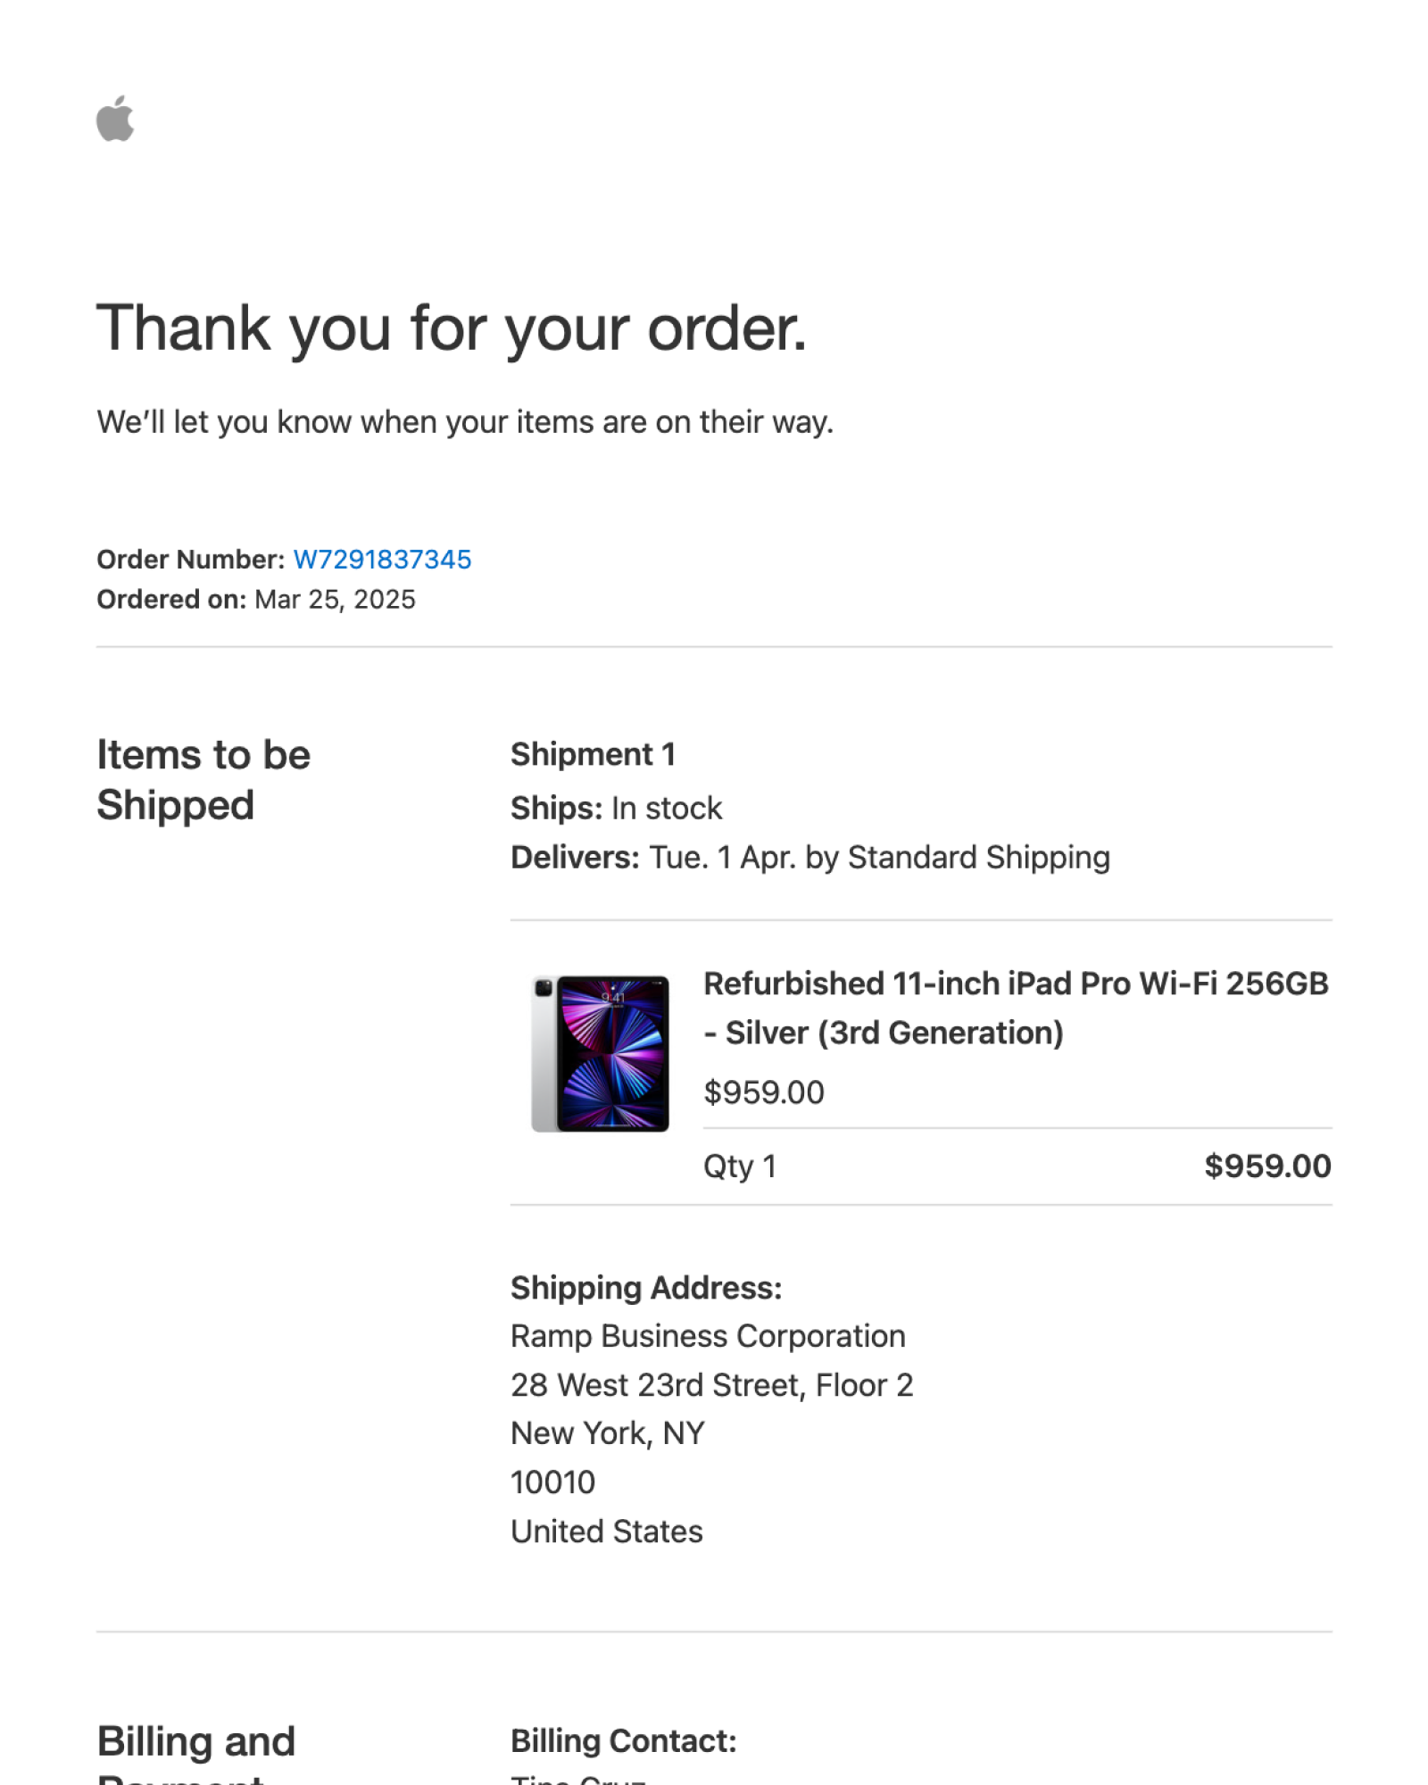Click the Billing Contact heading
Screen dimensions: 1428x1785
click(x=624, y=1740)
